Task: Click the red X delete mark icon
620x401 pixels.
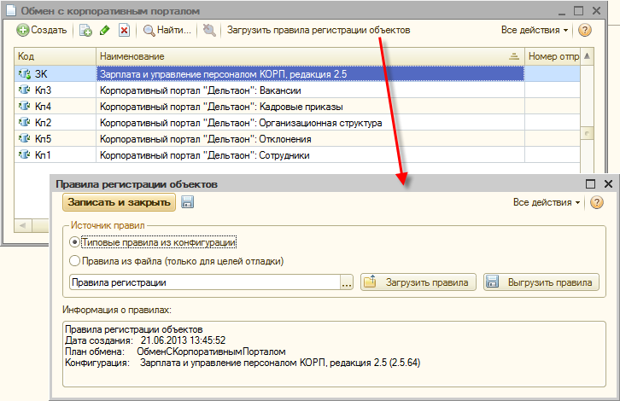Action: (124, 30)
